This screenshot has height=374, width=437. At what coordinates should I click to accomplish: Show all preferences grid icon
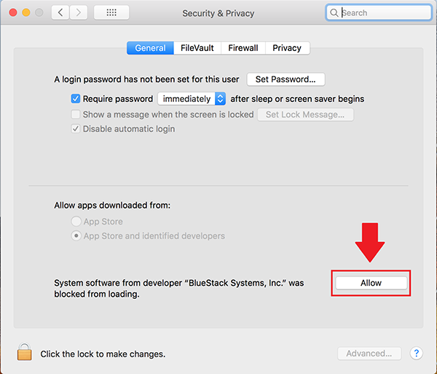[x=111, y=12]
